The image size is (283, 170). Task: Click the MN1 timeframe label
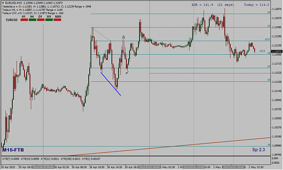pyautogui.click(x=58, y=17)
